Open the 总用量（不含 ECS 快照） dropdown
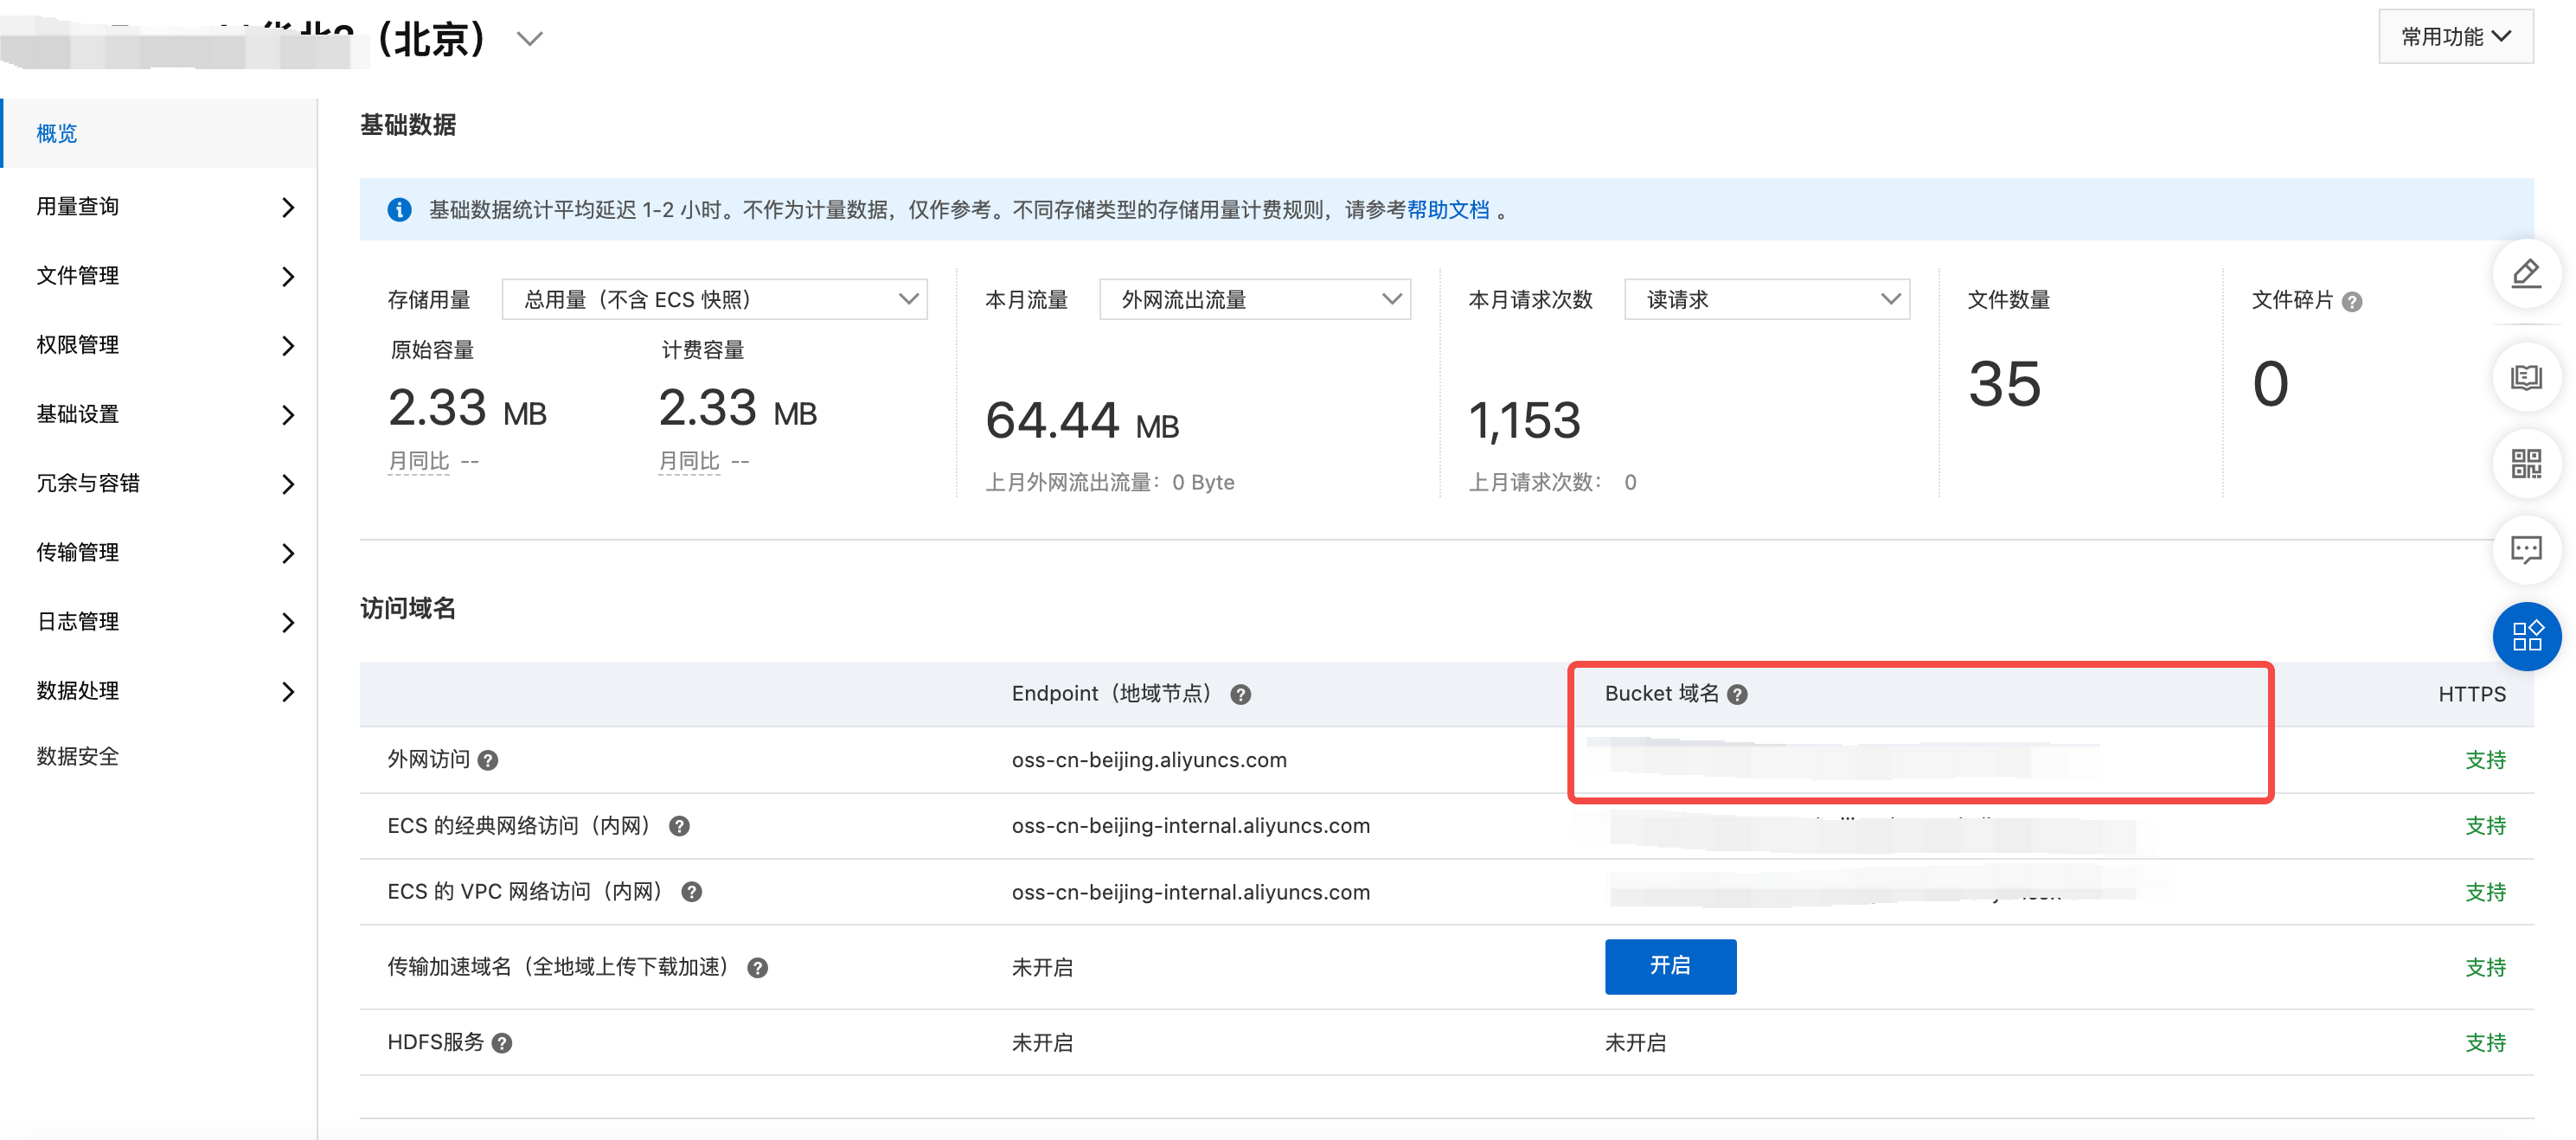Image resolution: width=2576 pixels, height=1140 pixels. coord(714,300)
